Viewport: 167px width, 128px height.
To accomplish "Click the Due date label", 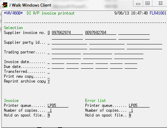I will point(24,67).
